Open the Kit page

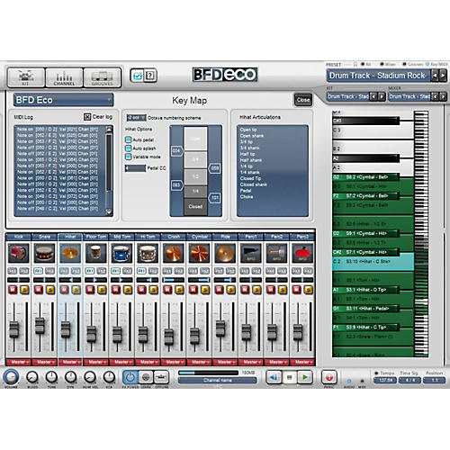click(x=26, y=77)
